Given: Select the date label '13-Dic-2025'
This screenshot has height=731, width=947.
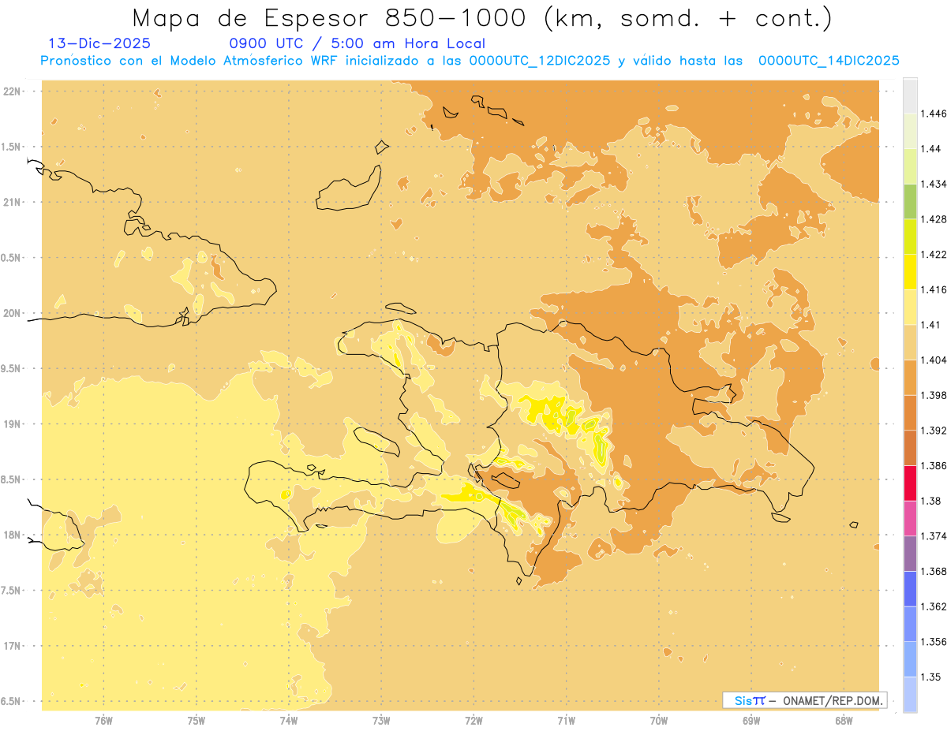Looking at the screenshot, I should tap(99, 44).
